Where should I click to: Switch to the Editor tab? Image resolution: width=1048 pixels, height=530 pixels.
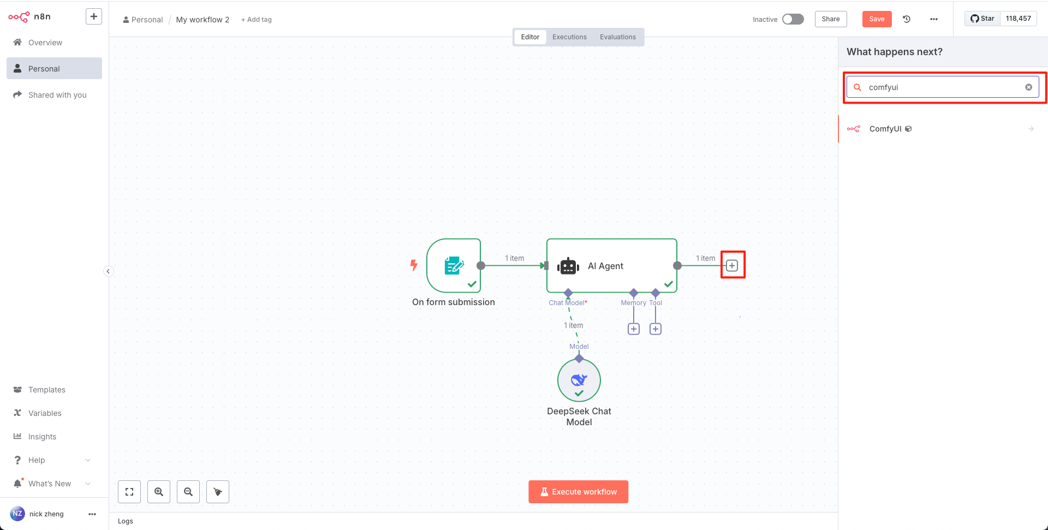click(530, 37)
